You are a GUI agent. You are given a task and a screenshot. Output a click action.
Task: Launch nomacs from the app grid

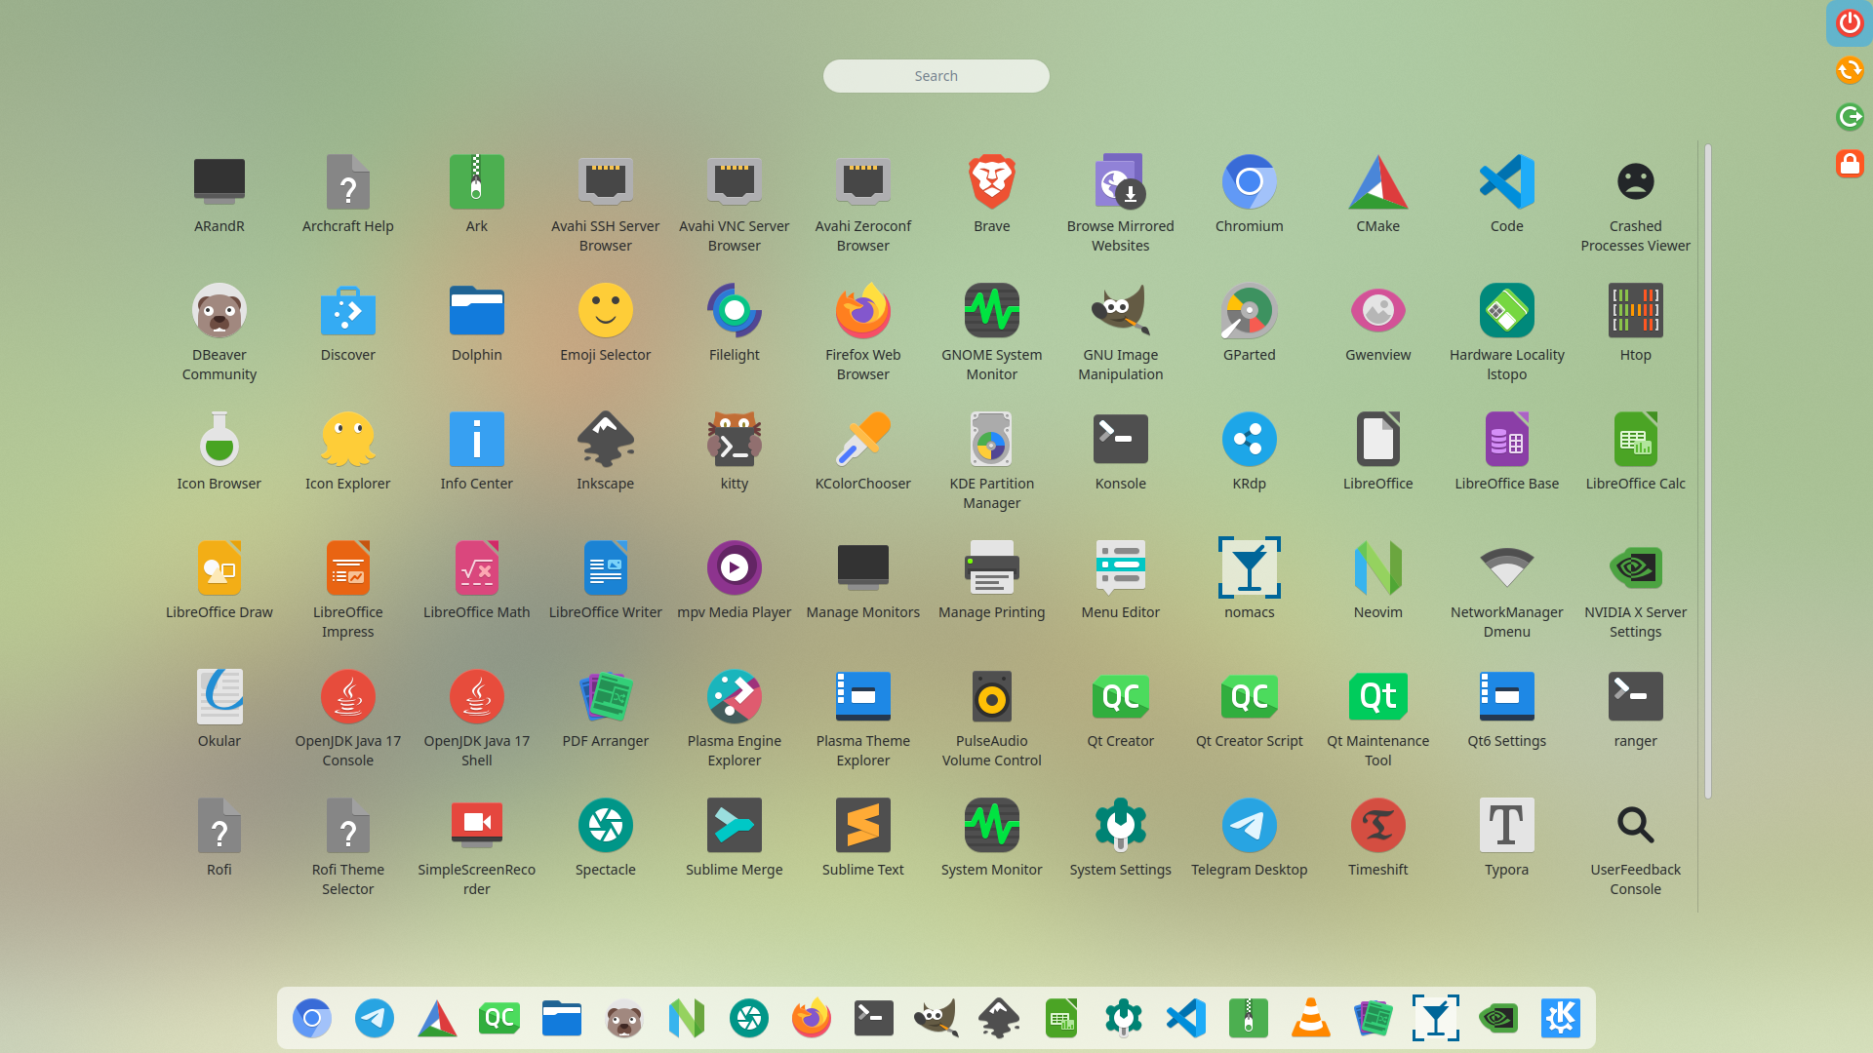(x=1249, y=581)
